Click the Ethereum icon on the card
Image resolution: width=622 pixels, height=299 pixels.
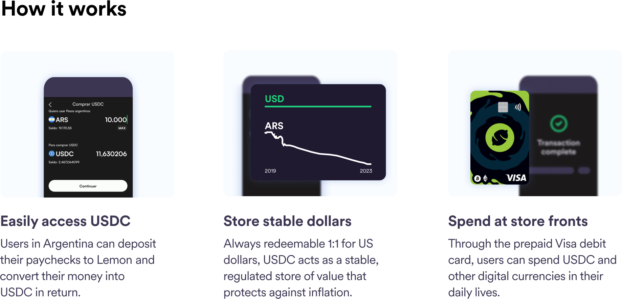click(x=485, y=178)
